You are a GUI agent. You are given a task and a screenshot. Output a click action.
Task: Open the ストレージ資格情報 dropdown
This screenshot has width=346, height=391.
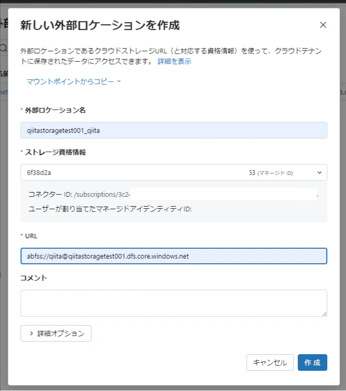pyautogui.click(x=174, y=172)
